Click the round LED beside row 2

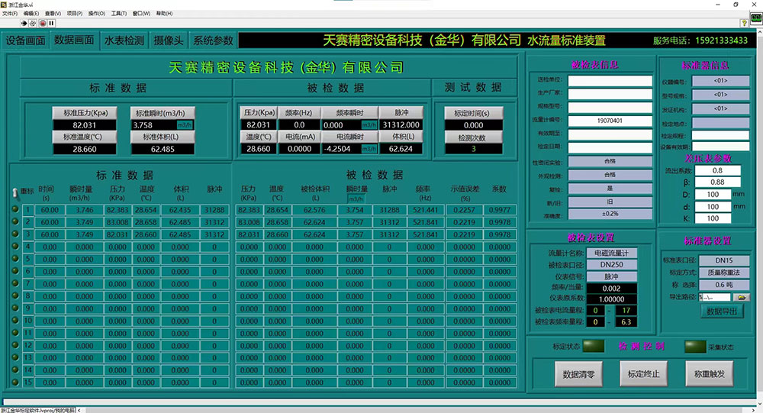(15, 221)
